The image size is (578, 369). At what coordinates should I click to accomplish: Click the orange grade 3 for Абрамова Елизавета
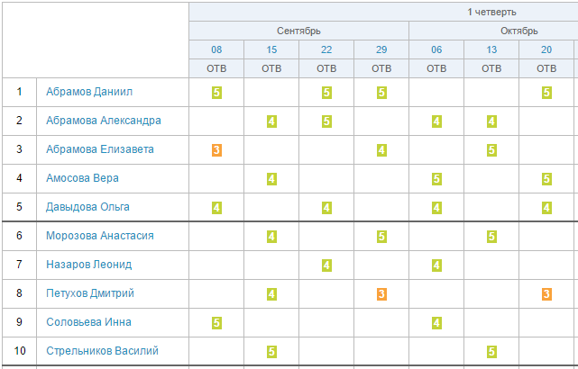(216, 150)
